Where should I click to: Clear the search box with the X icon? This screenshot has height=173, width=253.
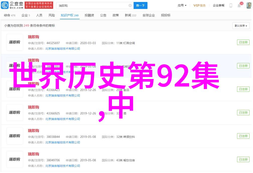(x=130, y=6)
